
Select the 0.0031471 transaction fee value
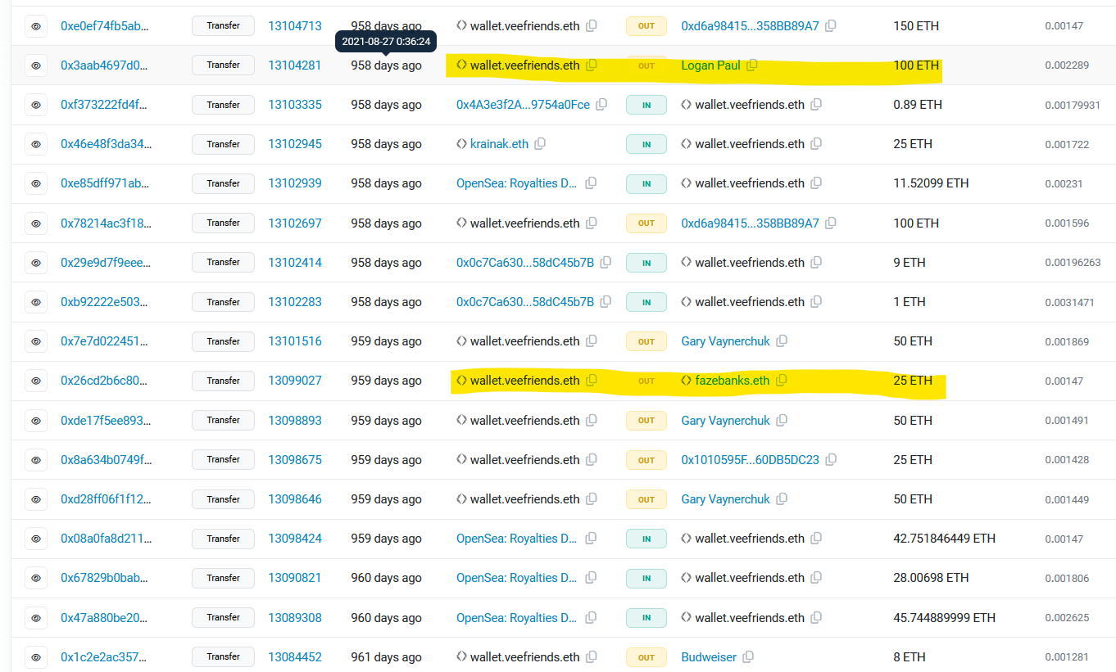[1069, 302]
